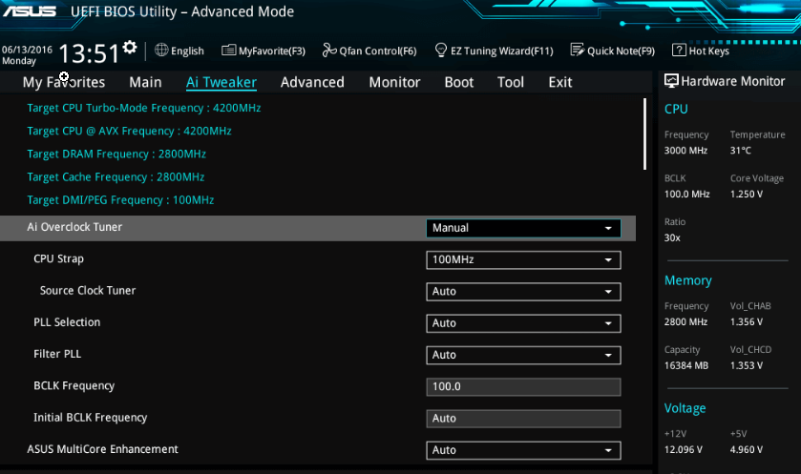Click the CPU frequency value 3000 MHz

coord(685,151)
